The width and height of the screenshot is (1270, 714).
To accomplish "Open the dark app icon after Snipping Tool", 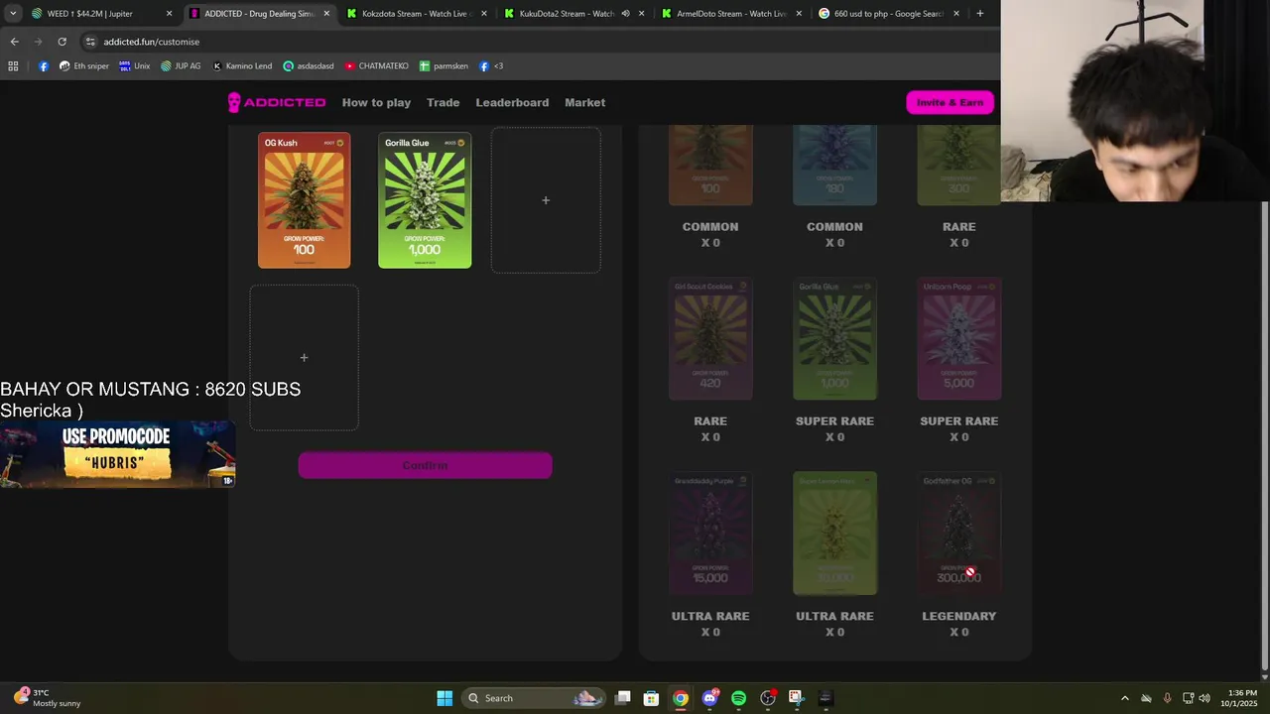I will [825, 698].
